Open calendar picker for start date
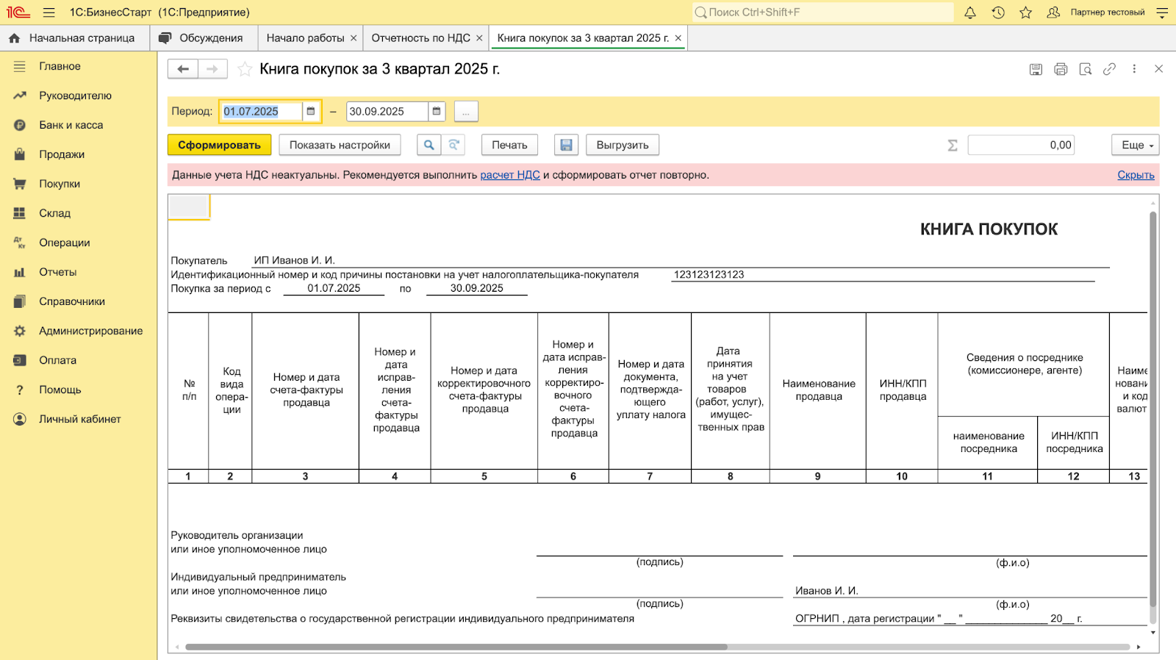 (311, 112)
